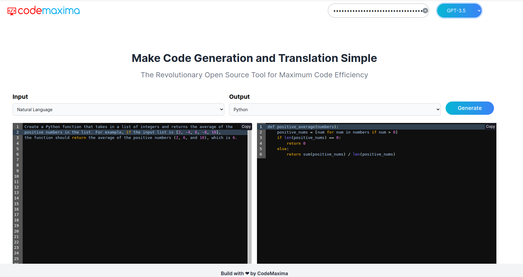523x277 pixels.
Task: Click line number 6 in output gutter
Action: pyautogui.click(x=261, y=154)
